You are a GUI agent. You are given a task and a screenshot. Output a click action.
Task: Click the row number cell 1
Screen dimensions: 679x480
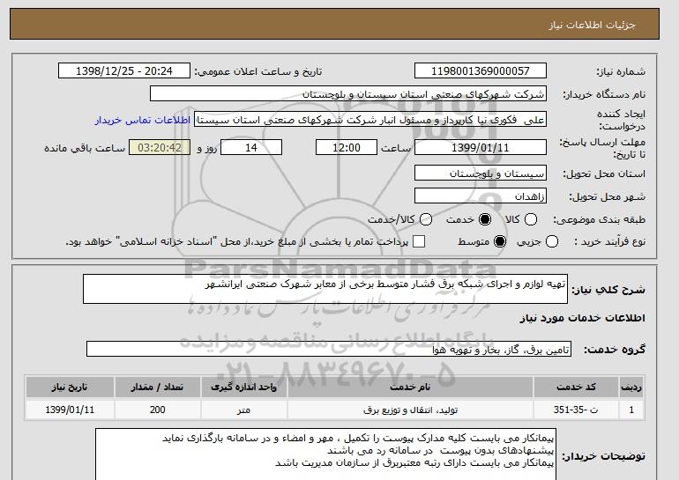631,410
